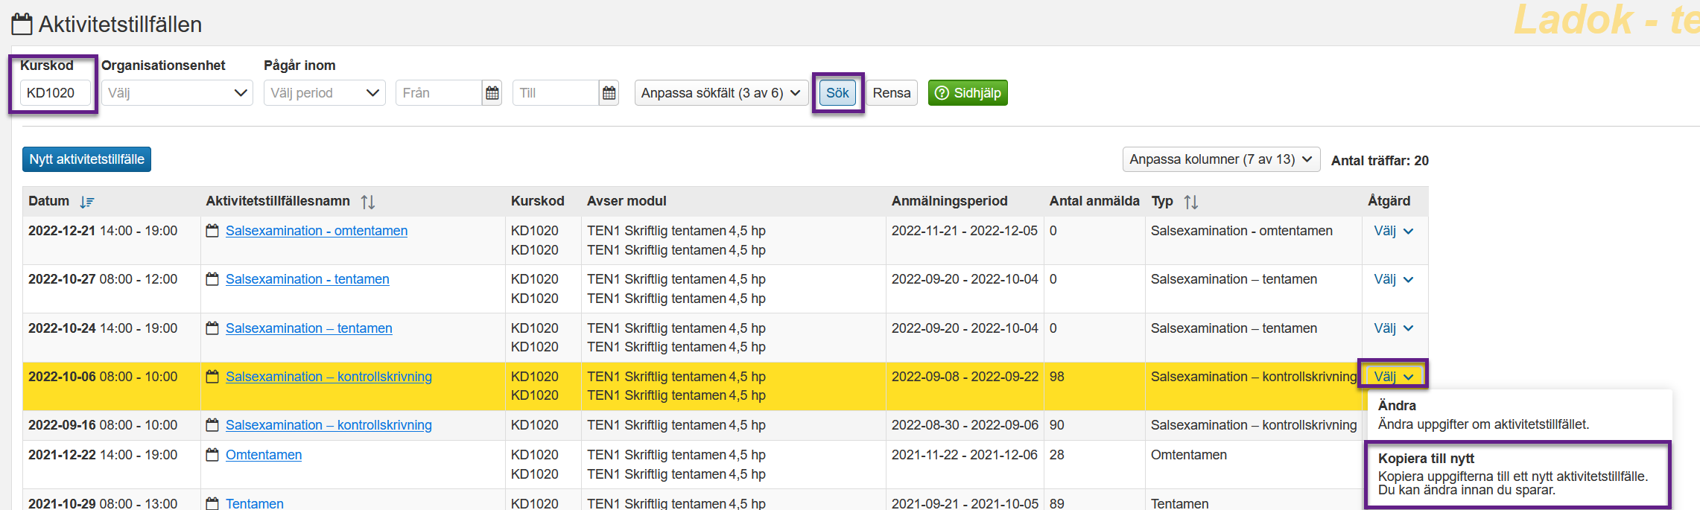The width and height of the screenshot is (1700, 510).
Task: Click the Sök button
Action: coord(837,93)
